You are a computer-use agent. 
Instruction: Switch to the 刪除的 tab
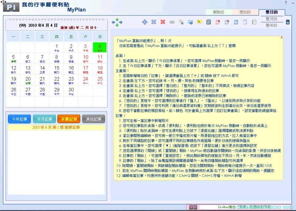point(219,12)
